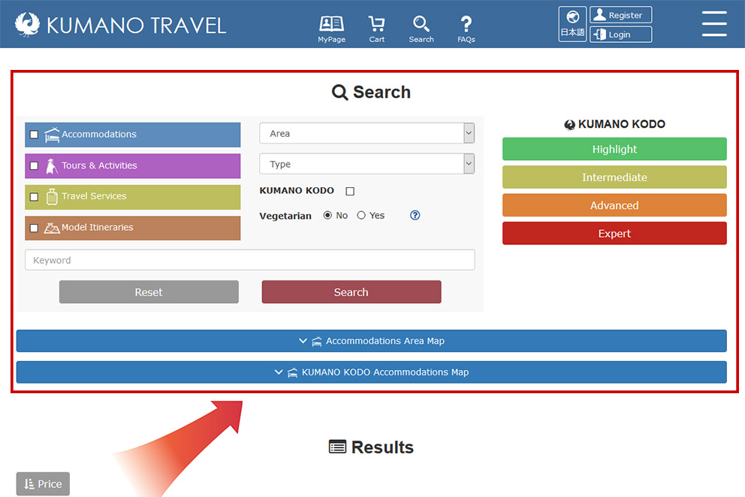Check the Accommodations checkbox

(x=35, y=135)
